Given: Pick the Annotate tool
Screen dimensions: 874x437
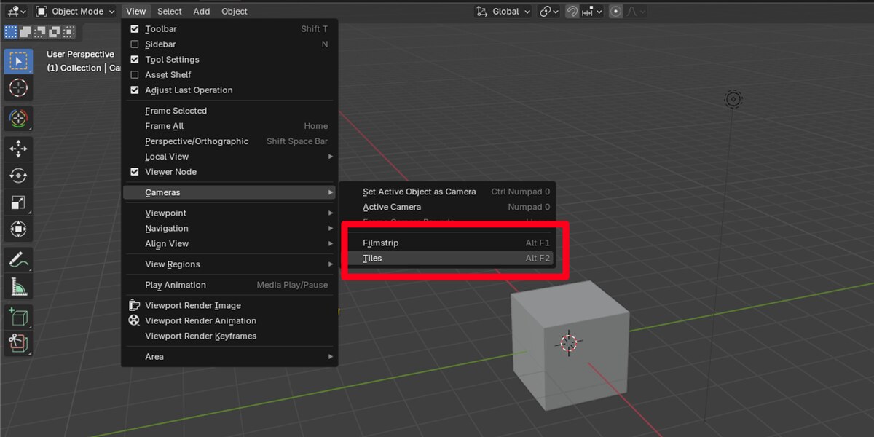Looking at the screenshot, I should (18, 260).
